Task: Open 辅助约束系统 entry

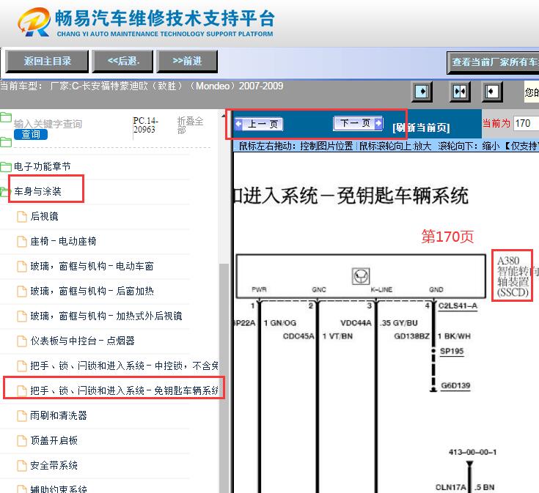Action: (59, 489)
